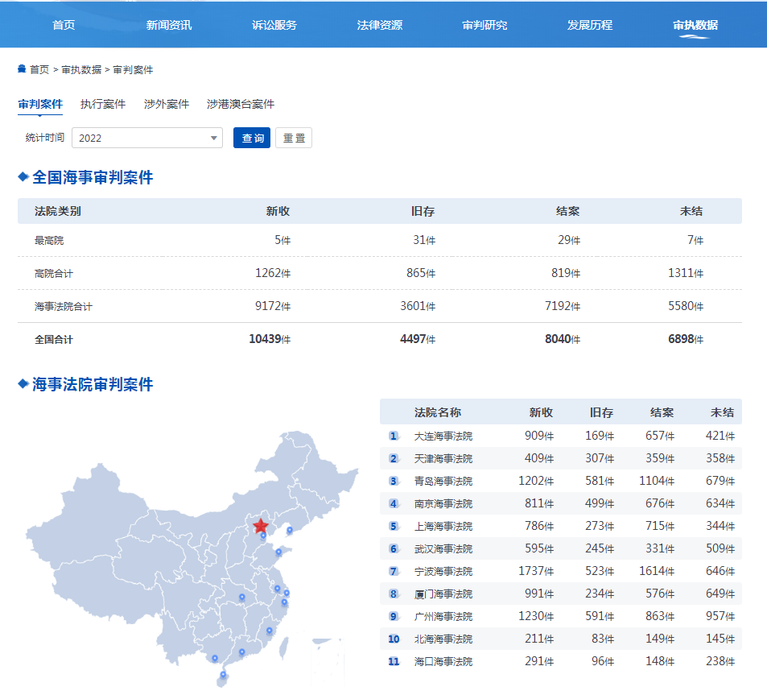The width and height of the screenshot is (767, 695).
Task: Click the Xiamen map pin on the southeast coast
Action: (270, 631)
